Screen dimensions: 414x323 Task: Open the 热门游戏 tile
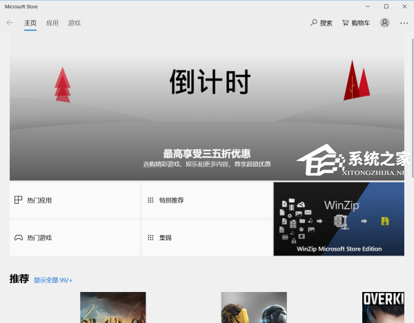point(75,238)
